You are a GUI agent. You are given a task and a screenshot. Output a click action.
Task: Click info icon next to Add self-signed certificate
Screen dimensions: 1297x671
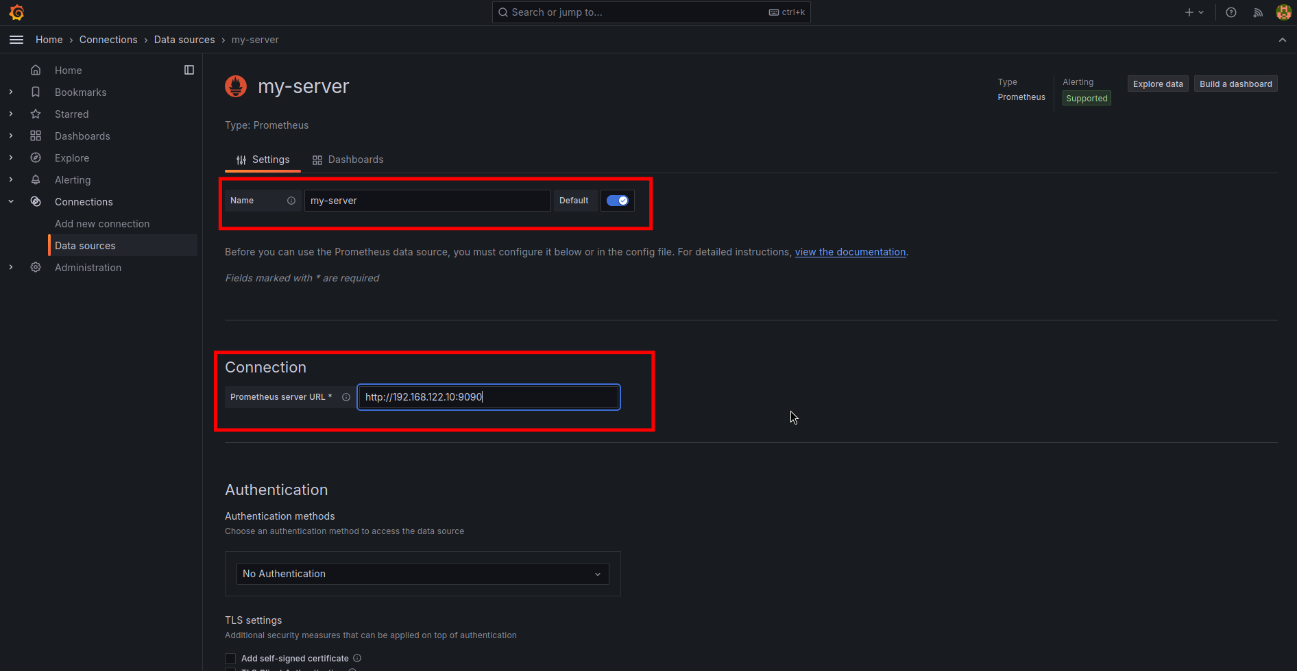357,658
